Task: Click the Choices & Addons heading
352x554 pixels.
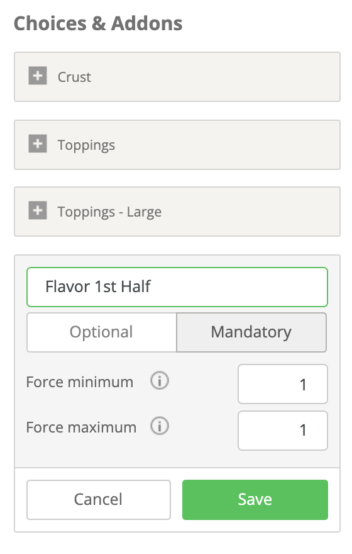Action: point(98,24)
